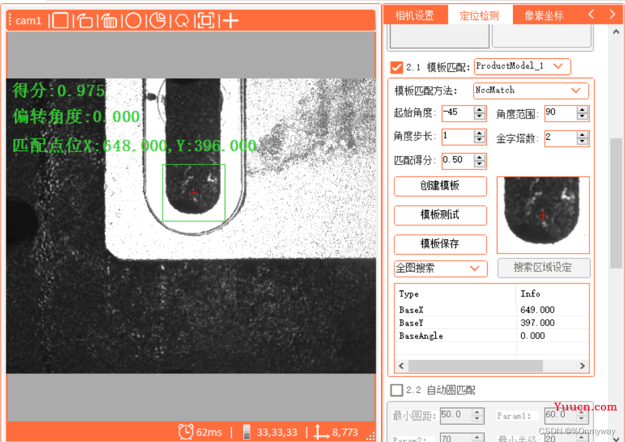Increase 角度范围 with its up arrow
625x442 pixels.
582,109
